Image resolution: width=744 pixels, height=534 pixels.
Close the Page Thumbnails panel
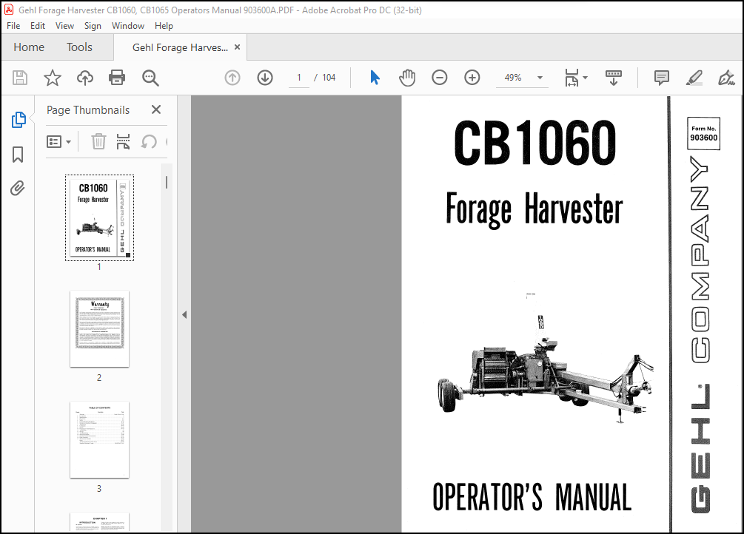(x=156, y=109)
